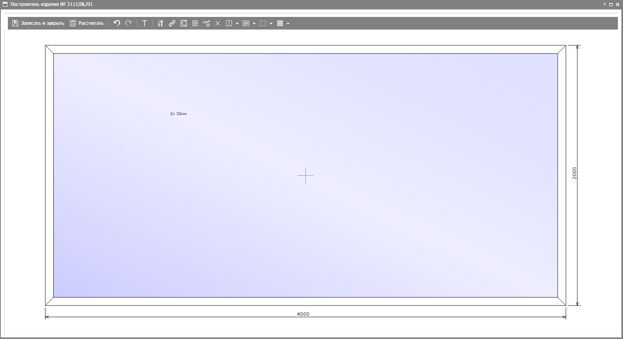Click the vertical split frame icon
The image size is (623, 339).
click(229, 23)
